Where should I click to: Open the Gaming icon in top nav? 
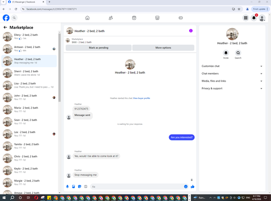(180, 18)
